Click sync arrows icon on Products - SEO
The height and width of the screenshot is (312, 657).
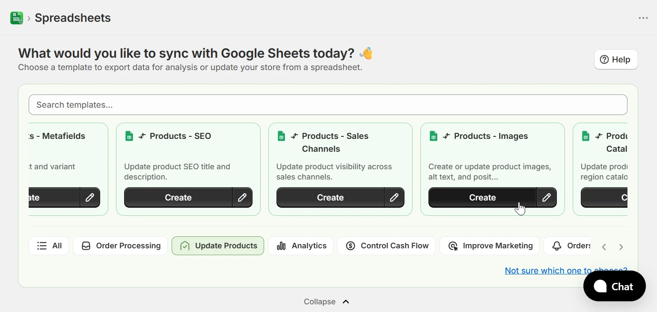point(142,136)
